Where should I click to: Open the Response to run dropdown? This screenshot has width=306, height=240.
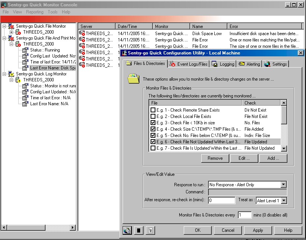pyautogui.click(x=283, y=184)
